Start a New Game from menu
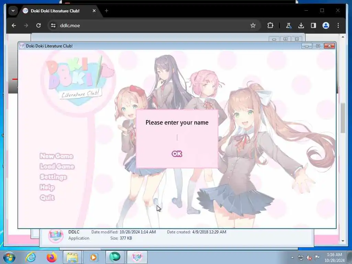 pyautogui.click(x=56, y=156)
